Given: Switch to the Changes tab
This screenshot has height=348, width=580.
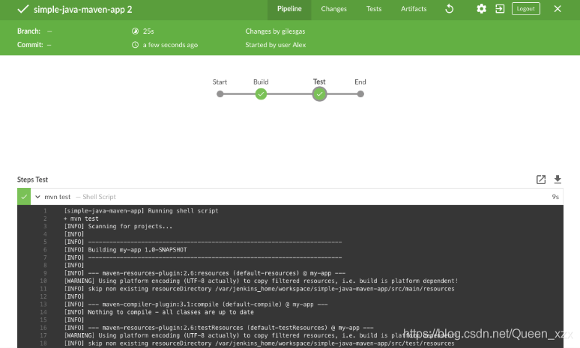Looking at the screenshot, I should [333, 9].
